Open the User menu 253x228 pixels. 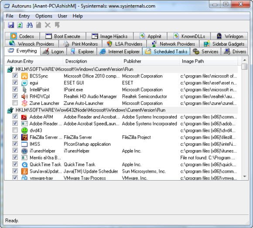coord(62,16)
